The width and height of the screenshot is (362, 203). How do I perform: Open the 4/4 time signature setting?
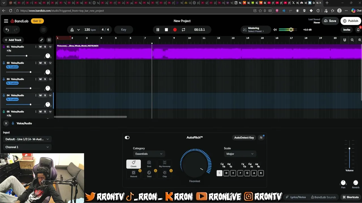pyautogui.click(x=105, y=30)
